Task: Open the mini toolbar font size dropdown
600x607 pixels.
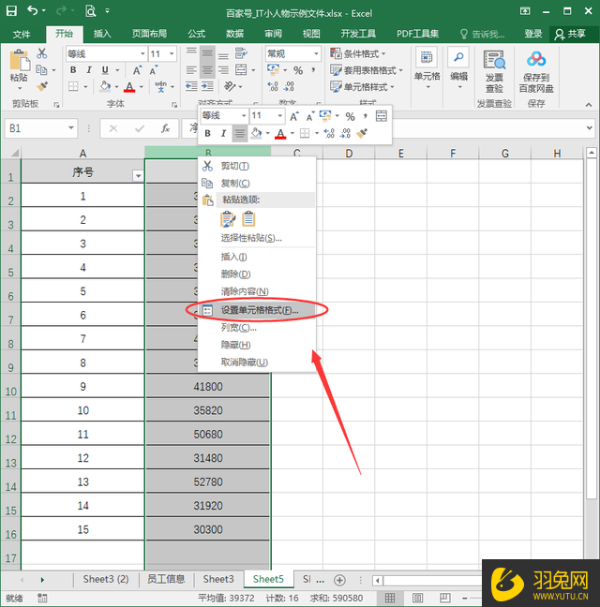Action: (279, 115)
